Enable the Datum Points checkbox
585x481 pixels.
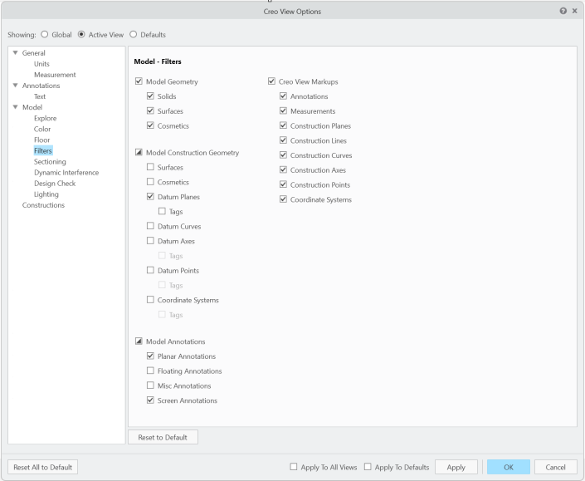click(x=150, y=270)
